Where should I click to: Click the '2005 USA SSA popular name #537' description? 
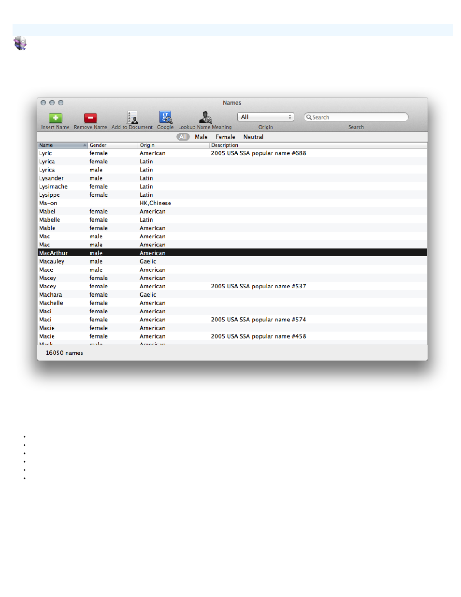(x=259, y=286)
